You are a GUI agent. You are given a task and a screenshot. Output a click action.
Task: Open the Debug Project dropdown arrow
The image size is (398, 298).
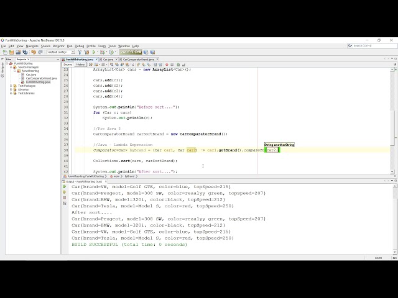[106, 52]
